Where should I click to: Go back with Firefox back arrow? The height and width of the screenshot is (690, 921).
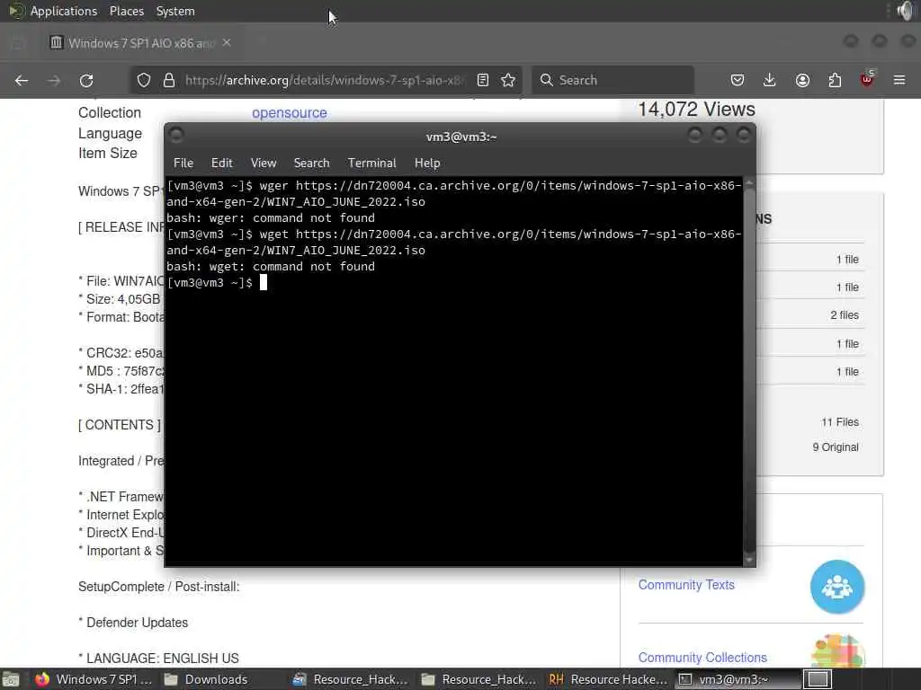[x=22, y=80]
